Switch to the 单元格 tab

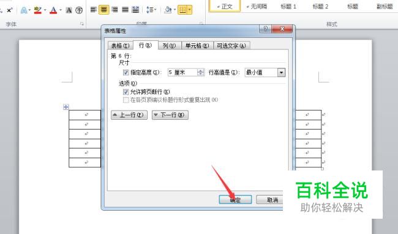(197, 46)
